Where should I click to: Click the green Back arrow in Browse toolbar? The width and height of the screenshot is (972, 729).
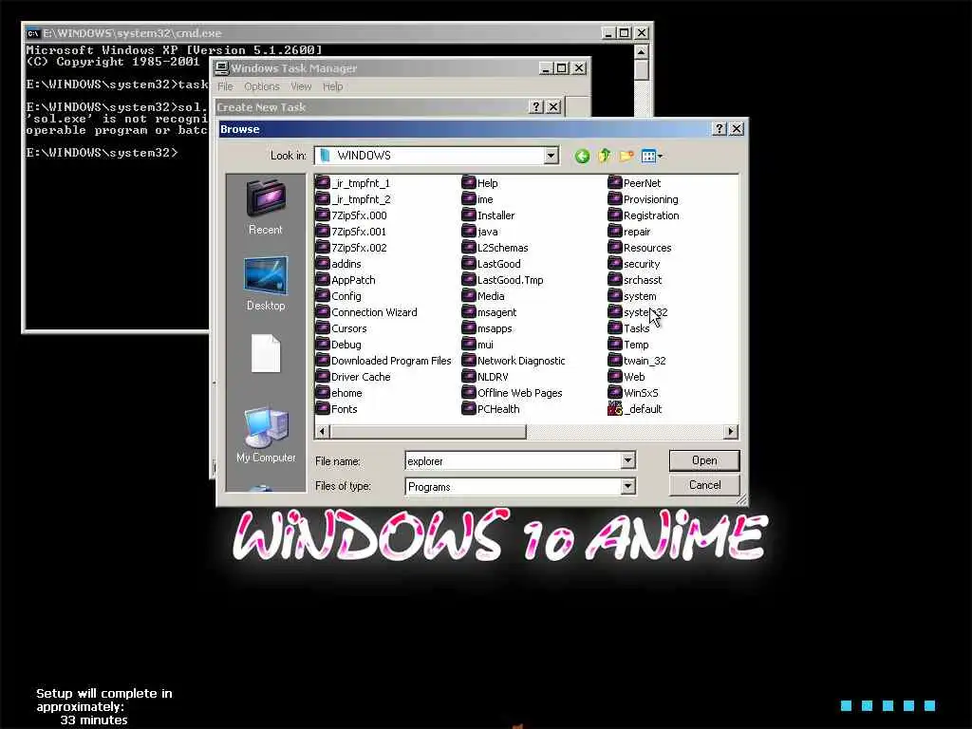582,157
